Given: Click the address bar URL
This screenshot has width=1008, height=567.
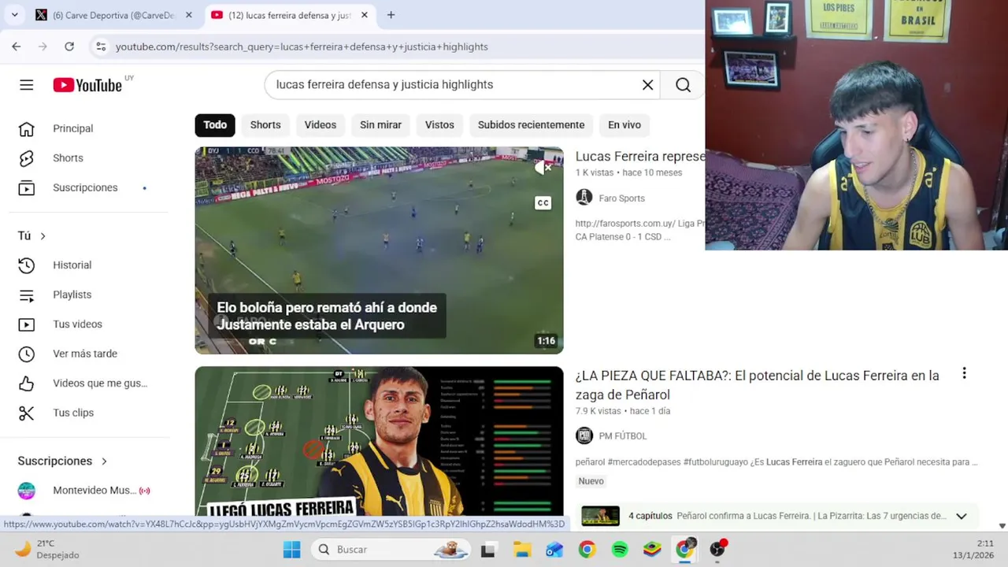Looking at the screenshot, I should click(x=302, y=46).
